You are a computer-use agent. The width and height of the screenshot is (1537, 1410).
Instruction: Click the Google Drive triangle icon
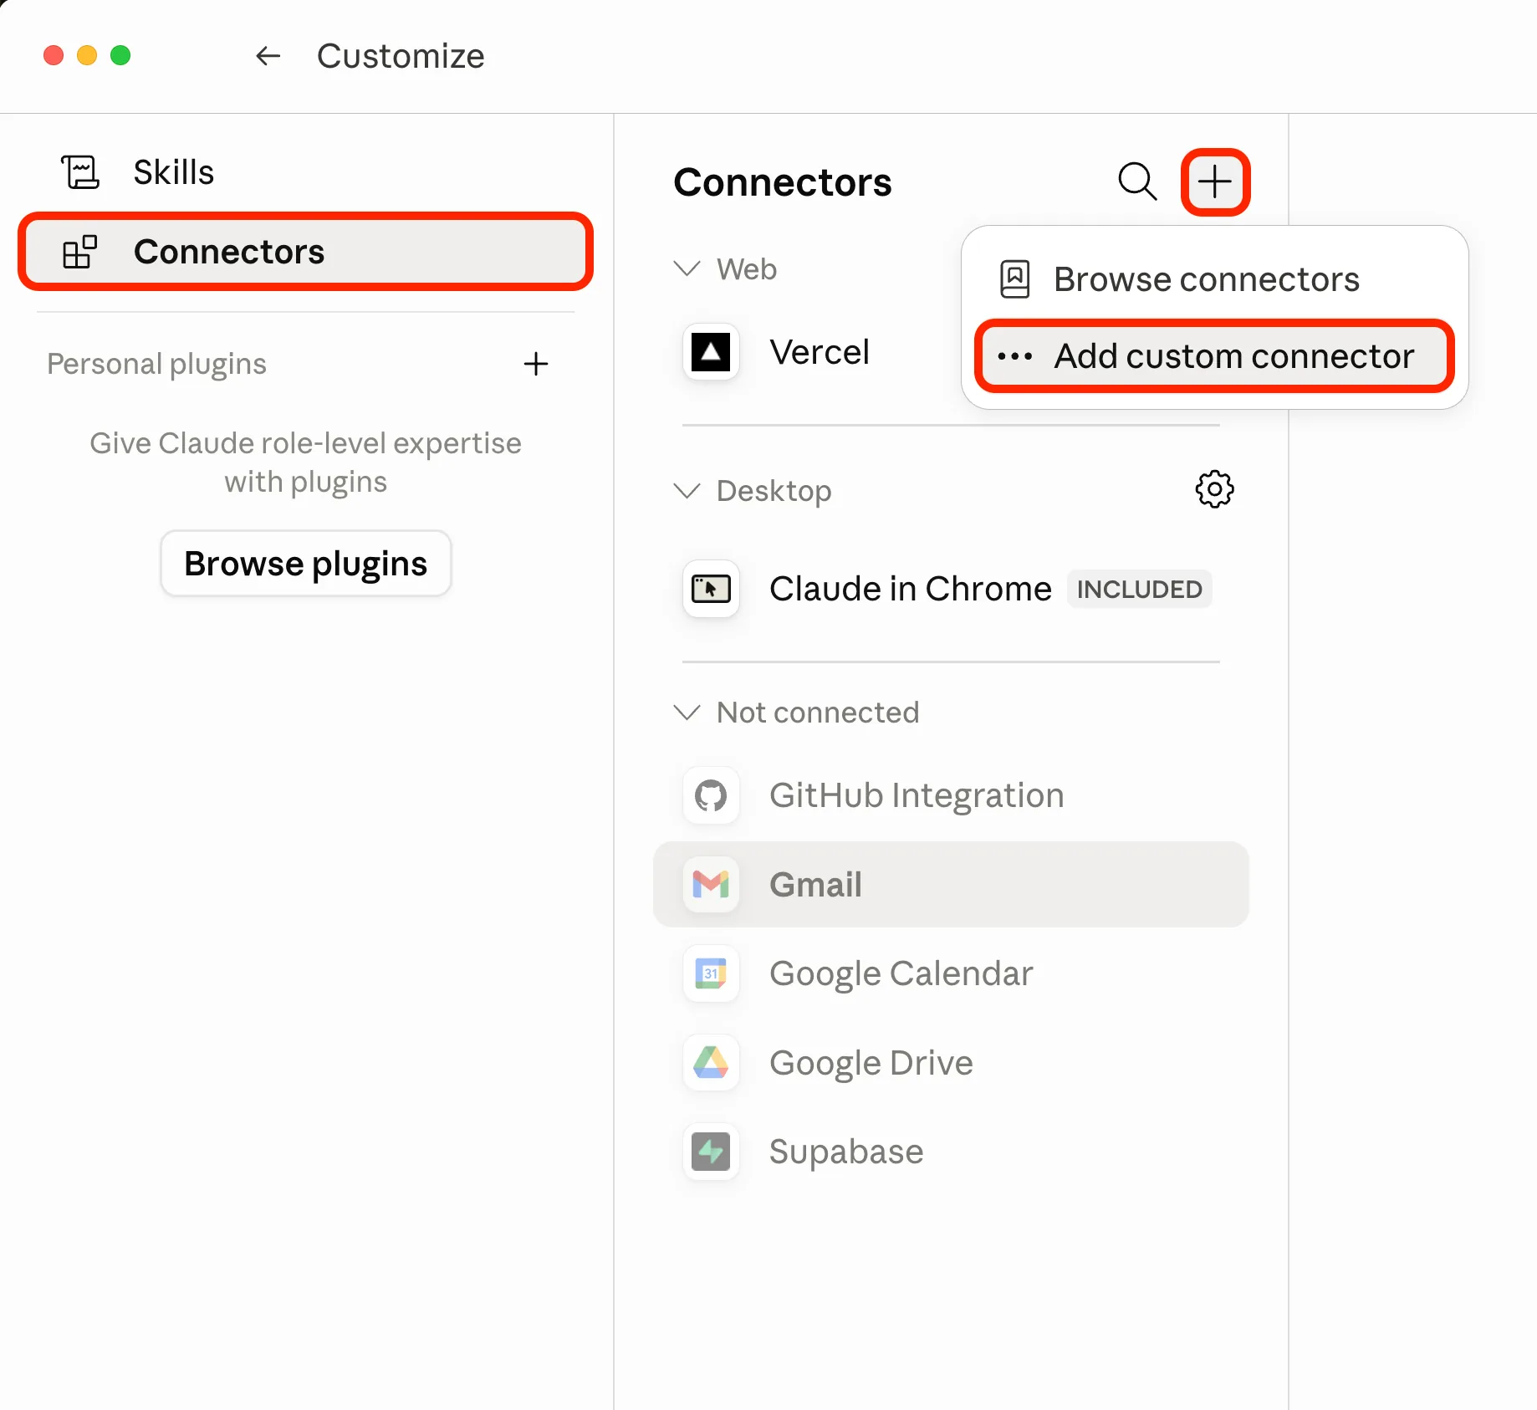pyautogui.click(x=711, y=1063)
